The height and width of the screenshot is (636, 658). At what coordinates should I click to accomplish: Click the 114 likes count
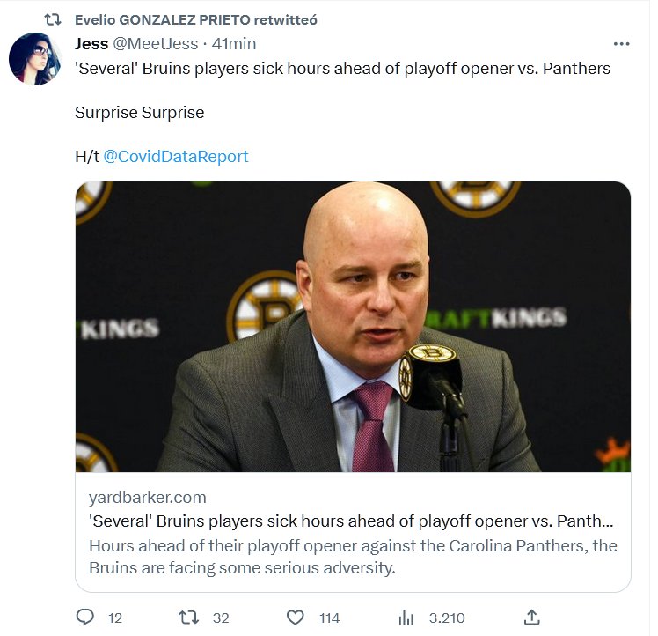coord(329,618)
